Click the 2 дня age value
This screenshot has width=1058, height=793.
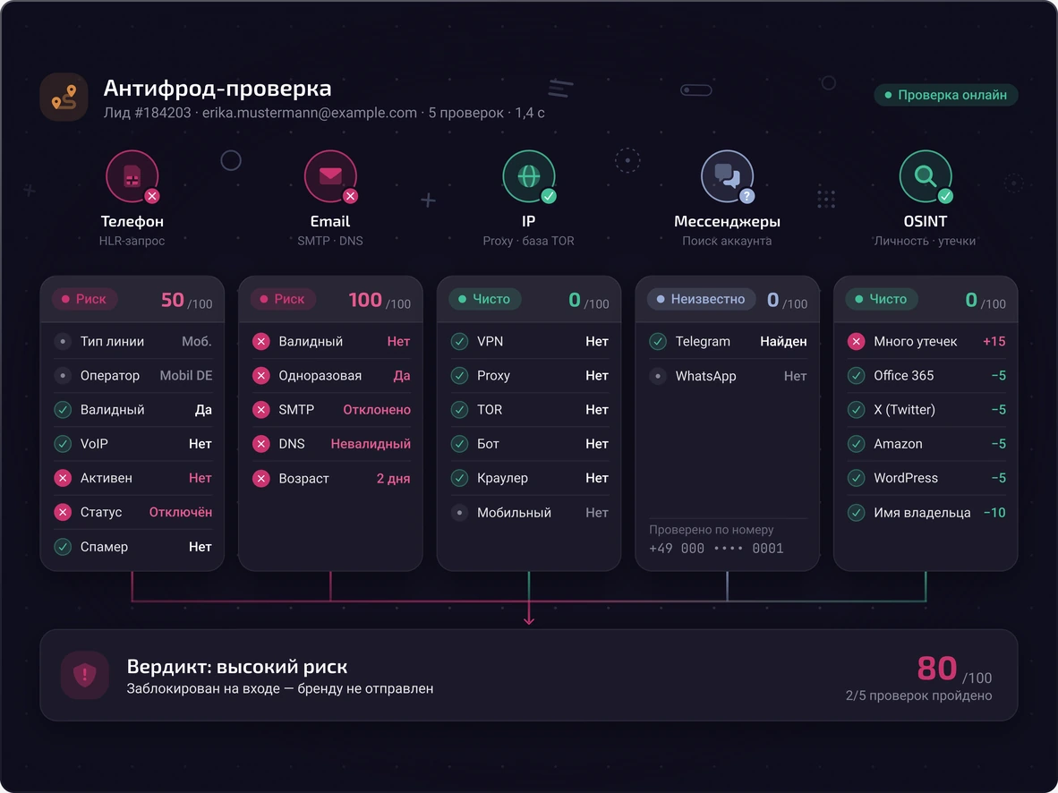(393, 479)
